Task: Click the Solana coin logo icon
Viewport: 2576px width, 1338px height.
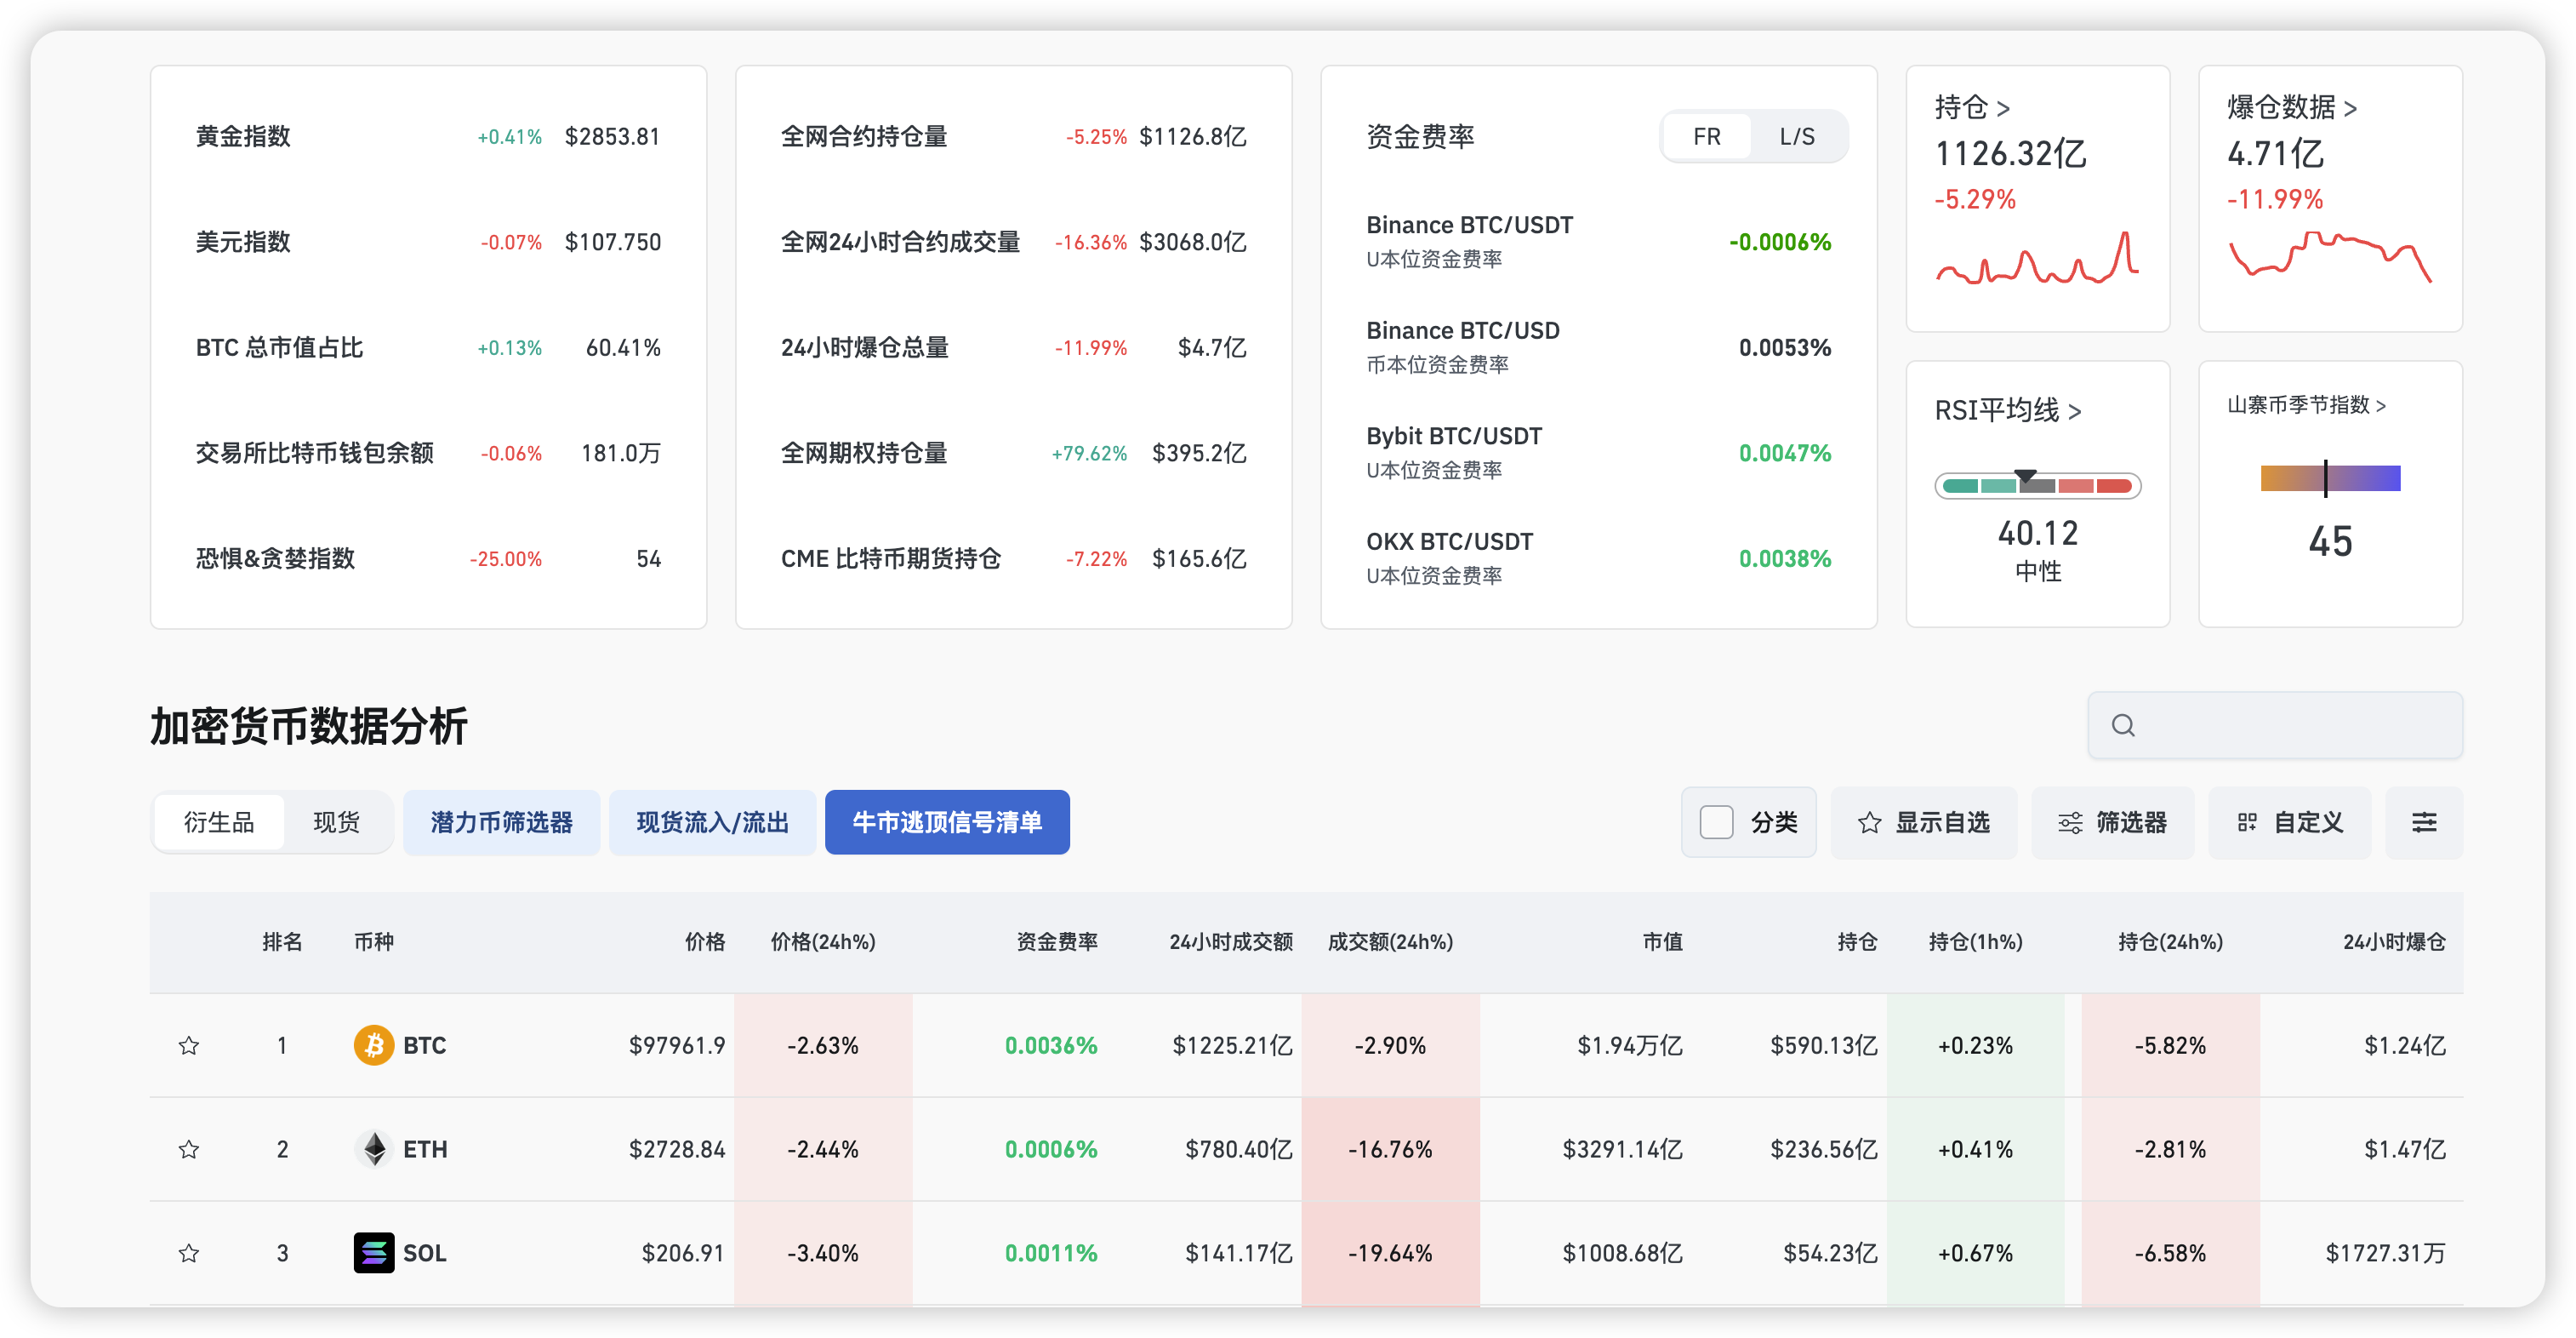Action: click(x=373, y=1253)
